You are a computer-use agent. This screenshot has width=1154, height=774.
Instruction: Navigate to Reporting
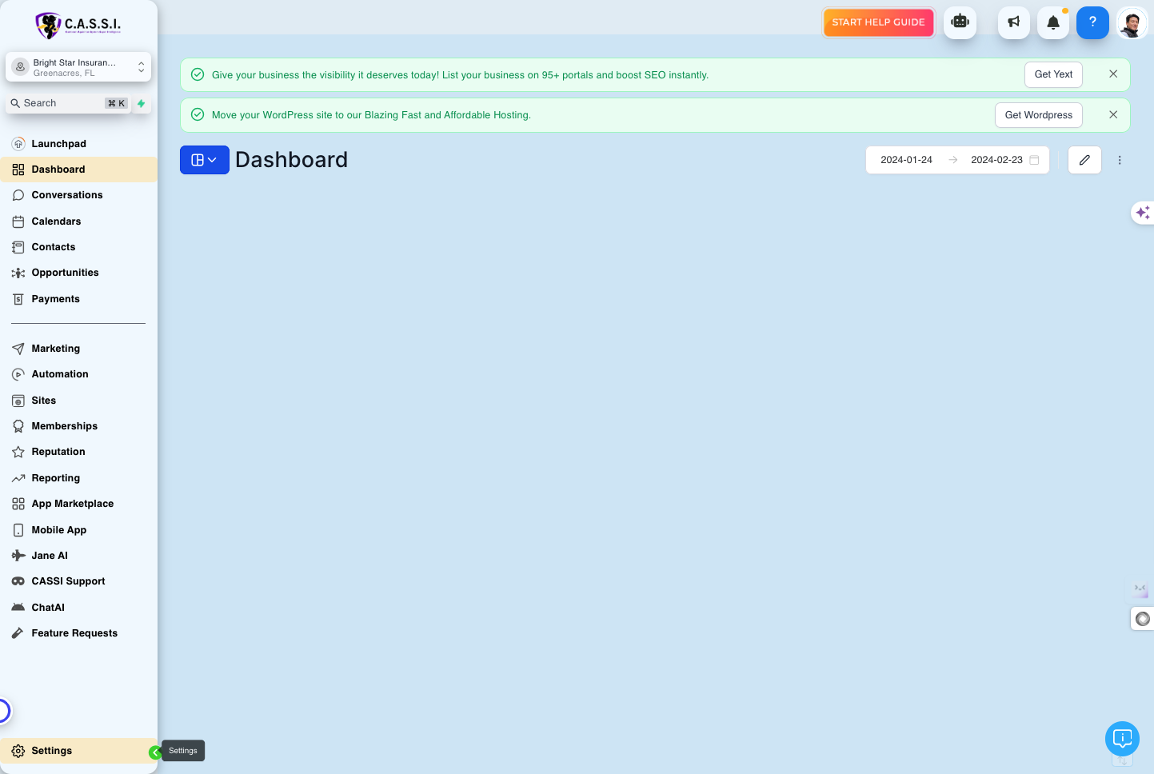(78, 478)
